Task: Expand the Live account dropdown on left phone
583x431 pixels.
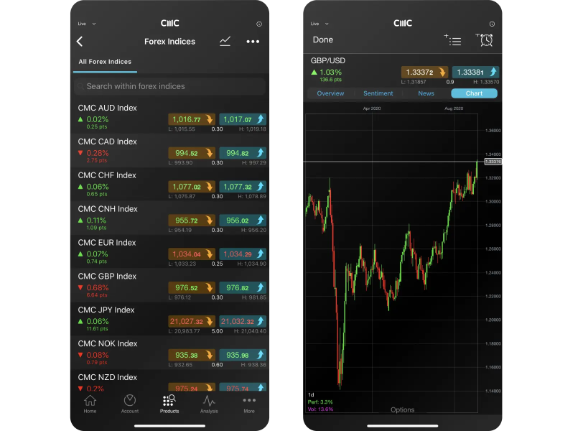Action: tap(87, 24)
